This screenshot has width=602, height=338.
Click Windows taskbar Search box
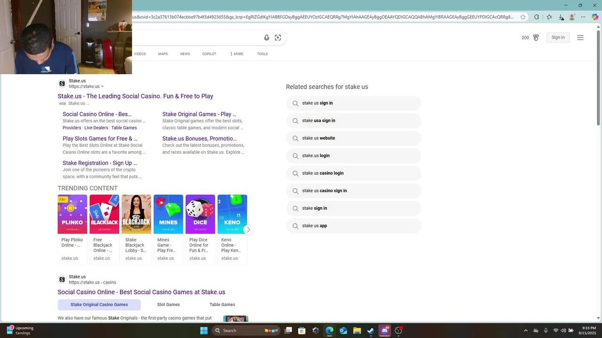245,330
